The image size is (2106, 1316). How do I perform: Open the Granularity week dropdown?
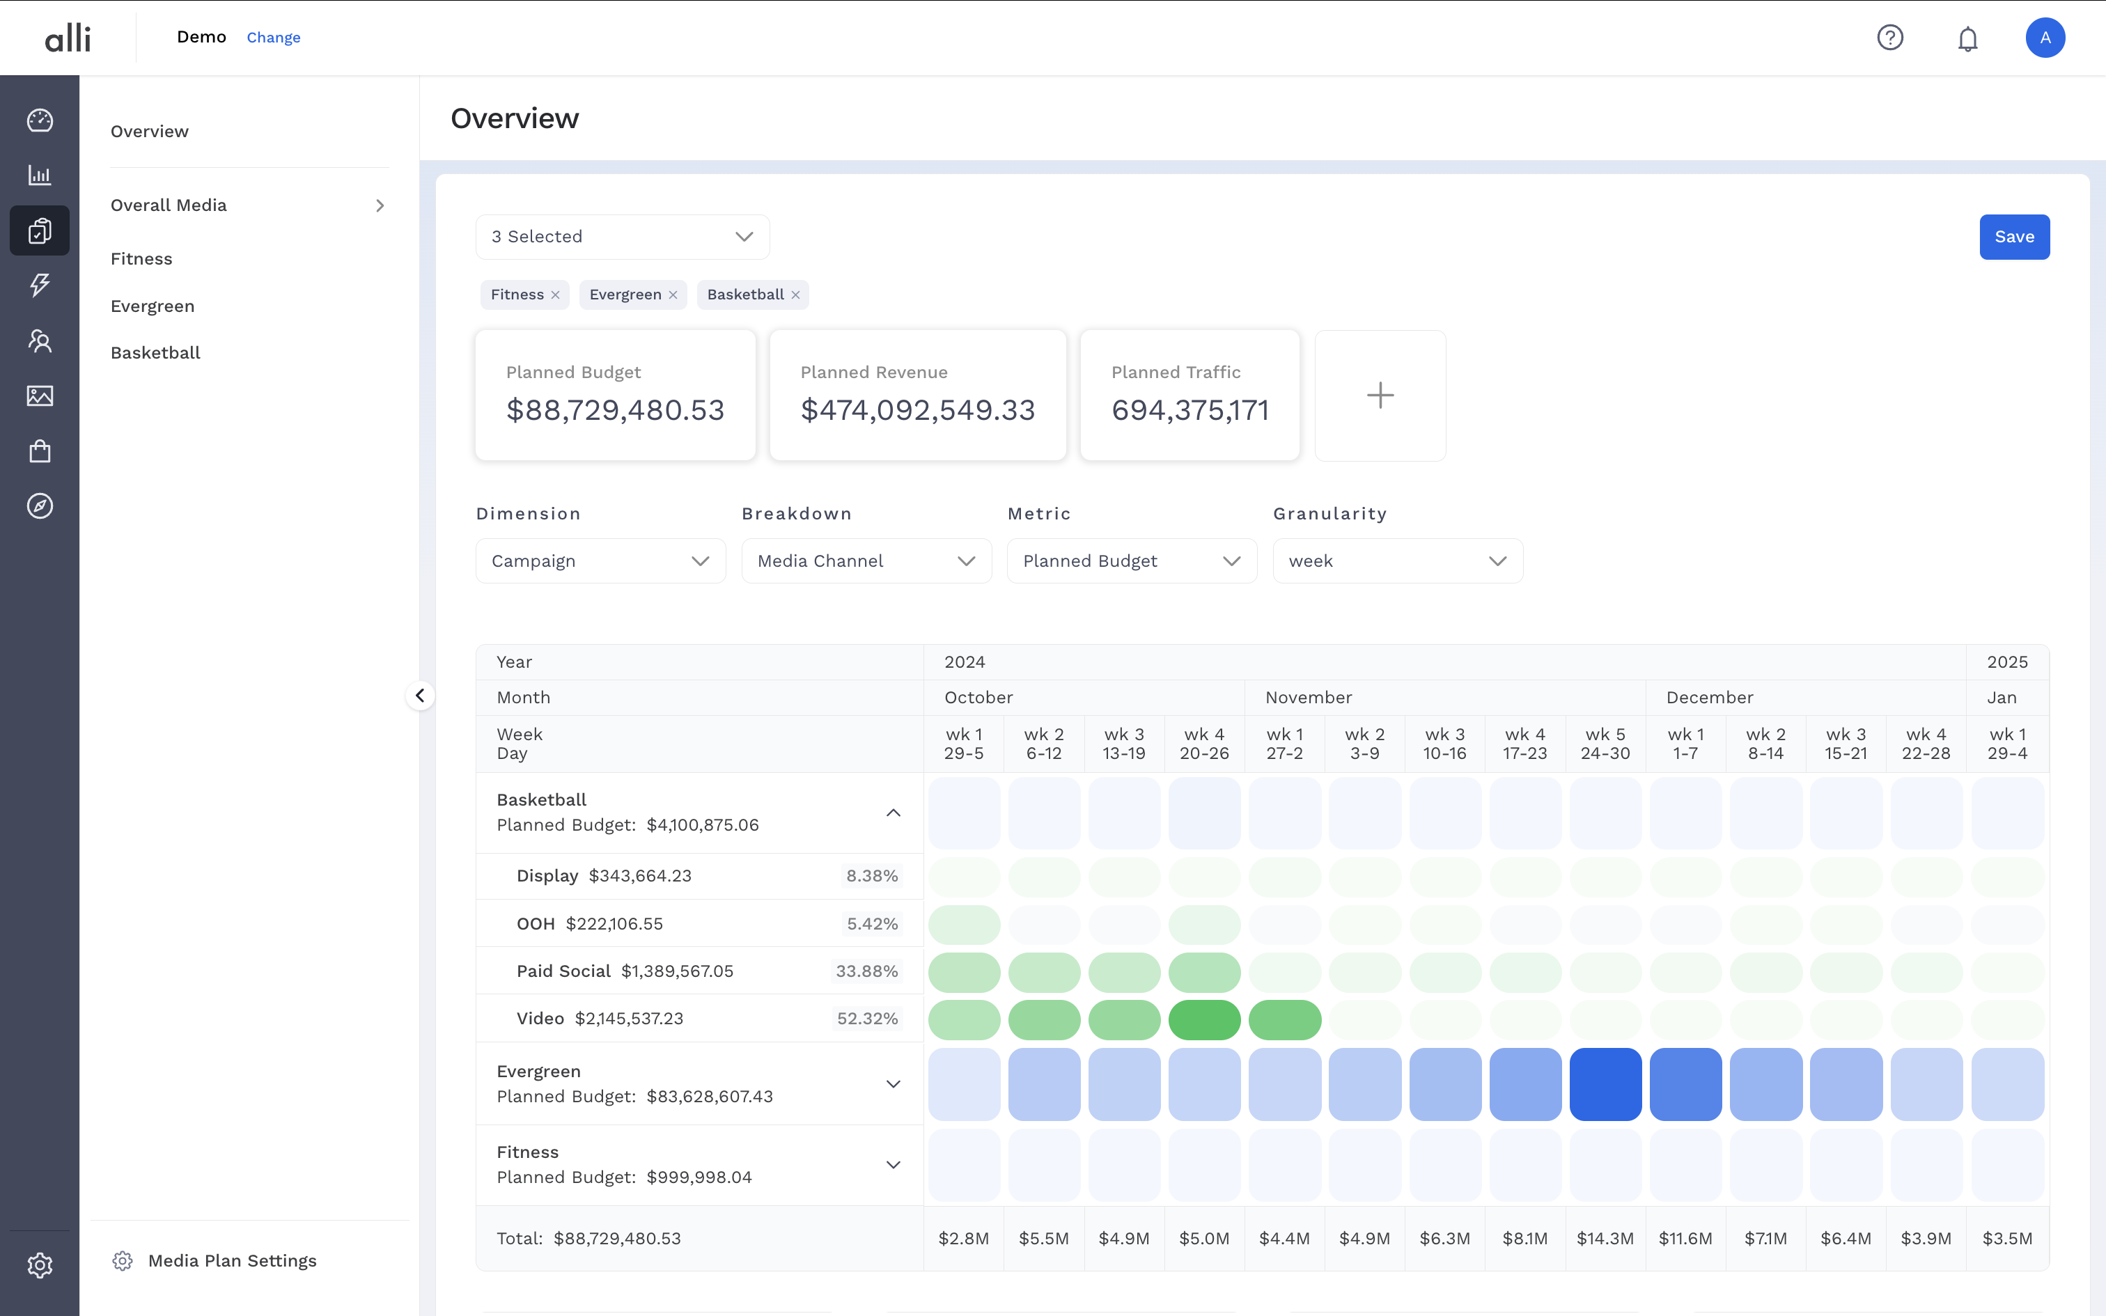[1397, 561]
